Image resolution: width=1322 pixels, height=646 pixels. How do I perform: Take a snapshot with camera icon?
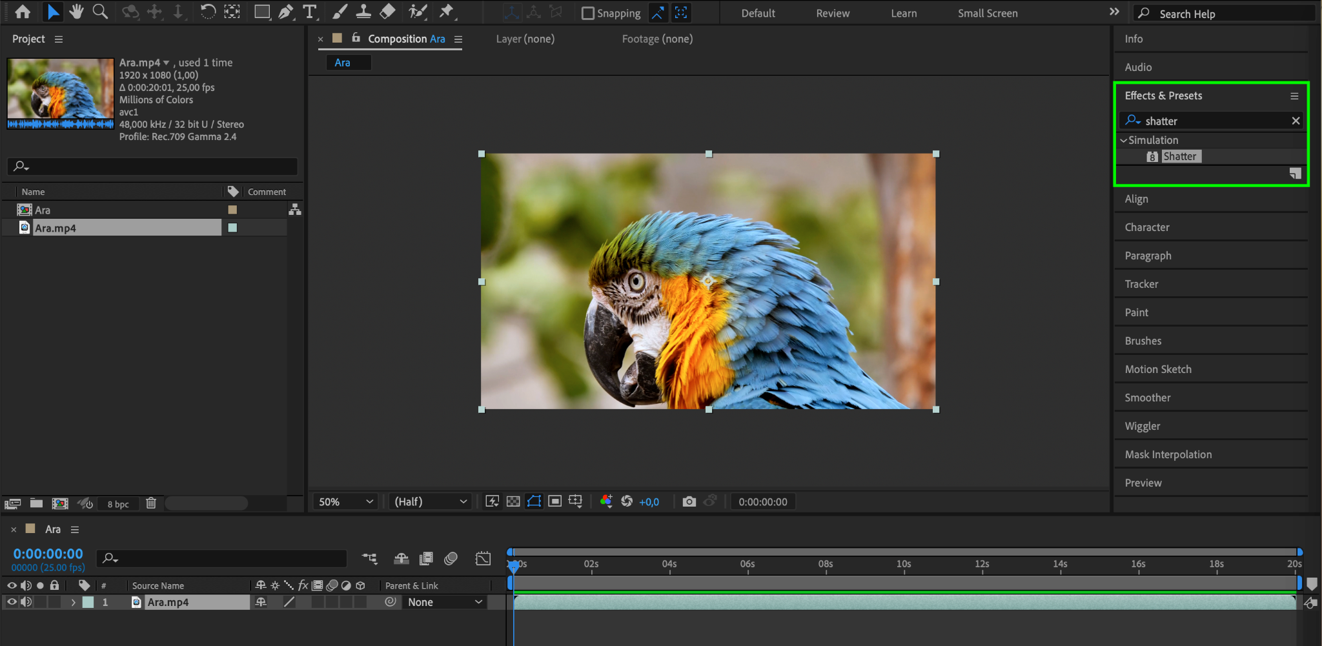coord(689,501)
